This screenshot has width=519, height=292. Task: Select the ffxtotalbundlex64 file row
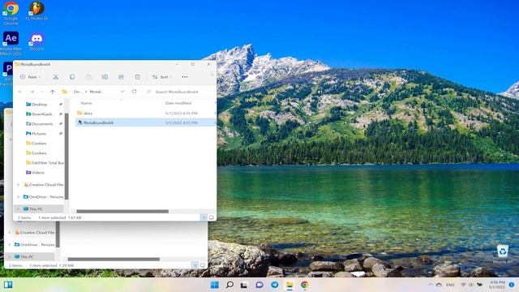146,122
